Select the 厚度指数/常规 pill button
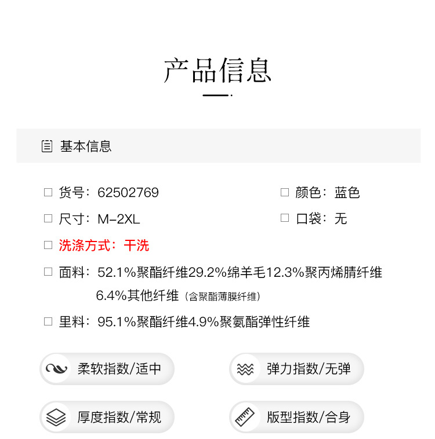Viewport: 435px width, 439px height. (x=107, y=417)
